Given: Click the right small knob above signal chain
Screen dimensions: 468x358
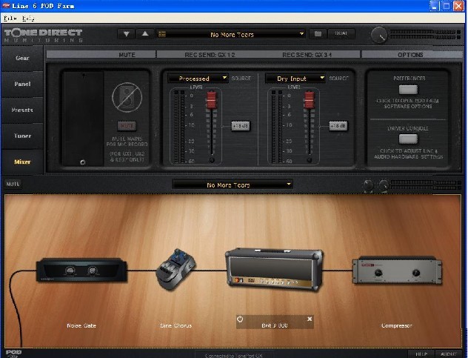Looking at the screenshot, I should [384, 185].
